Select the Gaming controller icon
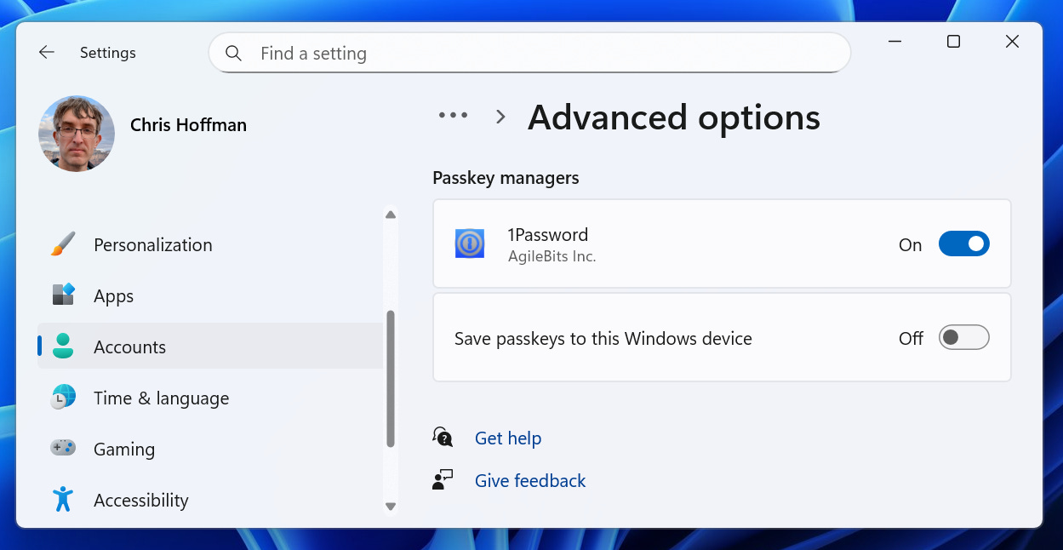Screen dimensions: 1063x550 pyautogui.click(x=62, y=449)
